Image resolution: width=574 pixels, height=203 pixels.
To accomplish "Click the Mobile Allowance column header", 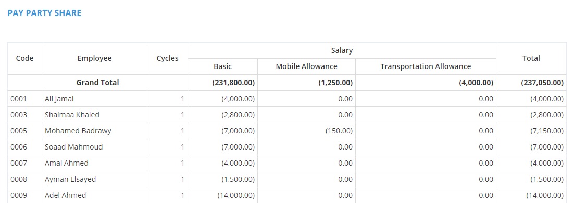I will tap(306, 66).
